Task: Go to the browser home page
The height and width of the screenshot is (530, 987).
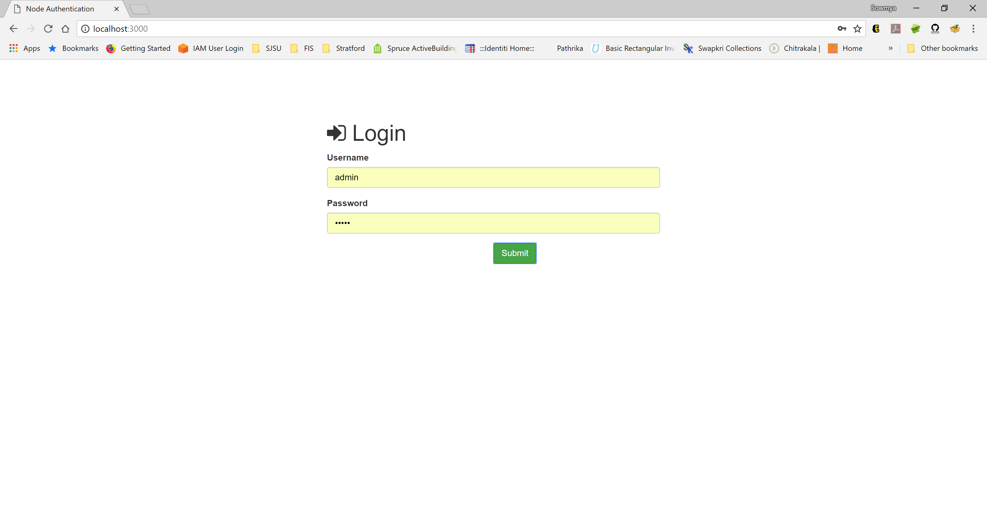Action: click(x=65, y=29)
